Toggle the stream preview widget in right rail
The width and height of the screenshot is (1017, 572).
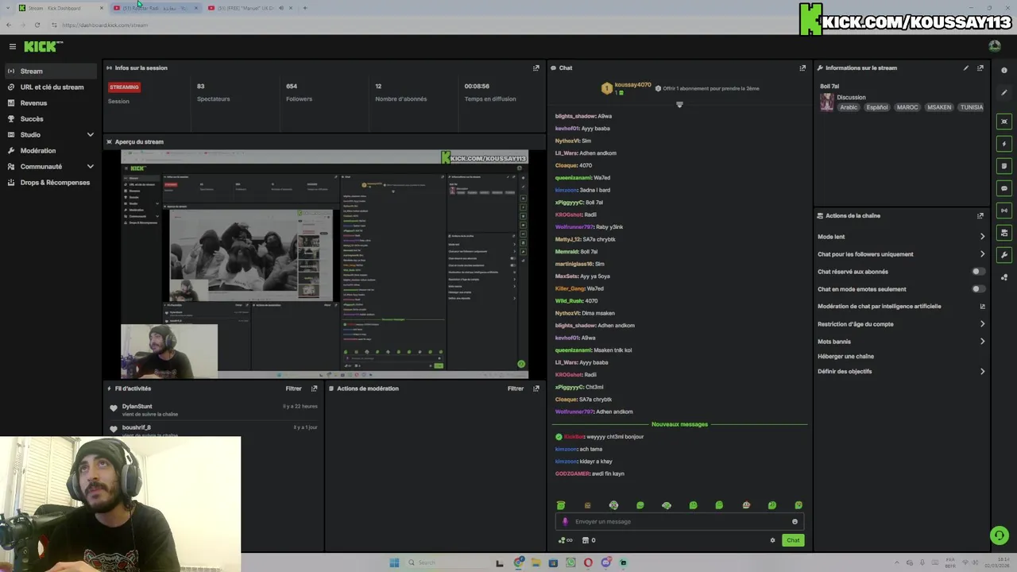click(x=1004, y=122)
